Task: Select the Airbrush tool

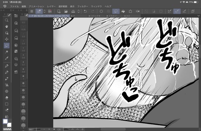Action: (x=7, y=85)
